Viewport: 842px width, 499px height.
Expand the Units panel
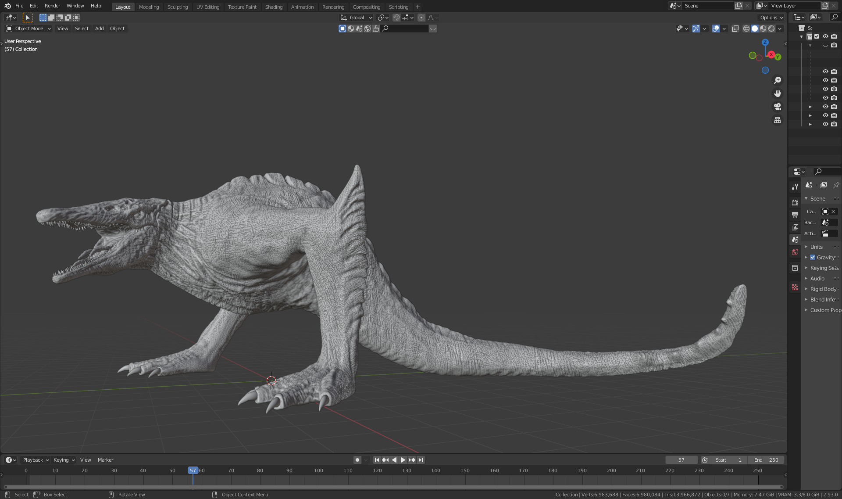point(816,247)
